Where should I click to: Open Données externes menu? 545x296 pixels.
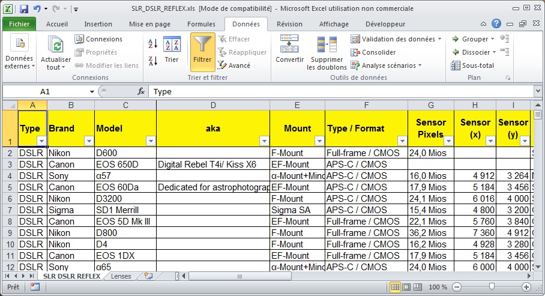19,52
